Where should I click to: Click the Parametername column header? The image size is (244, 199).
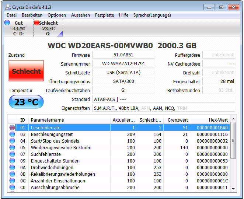pos(69,120)
